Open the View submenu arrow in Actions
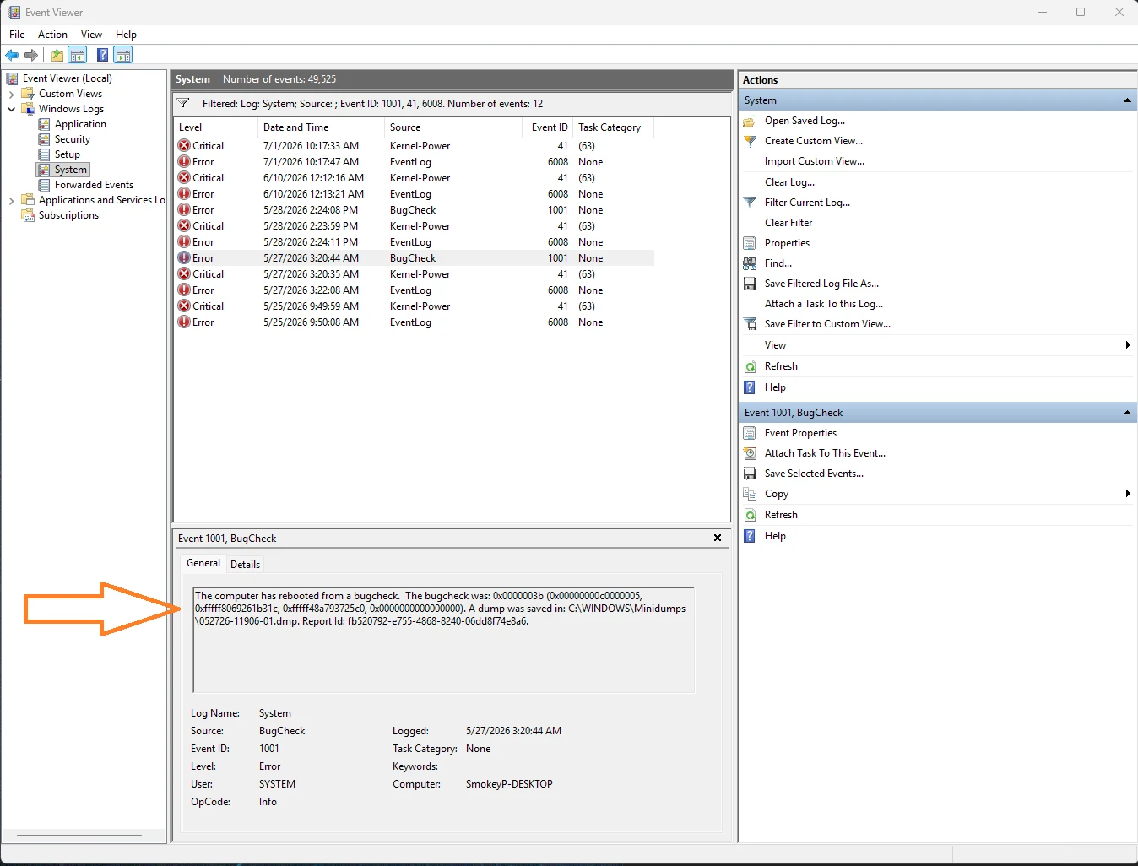The width and height of the screenshot is (1138, 866). pyautogui.click(x=1128, y=345)
